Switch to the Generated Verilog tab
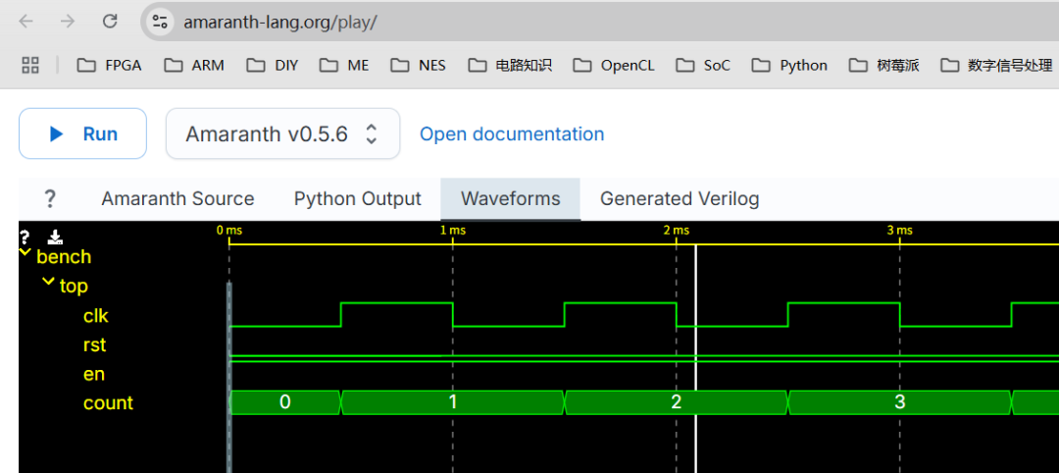1059x473 pixels. coord(680,198)
